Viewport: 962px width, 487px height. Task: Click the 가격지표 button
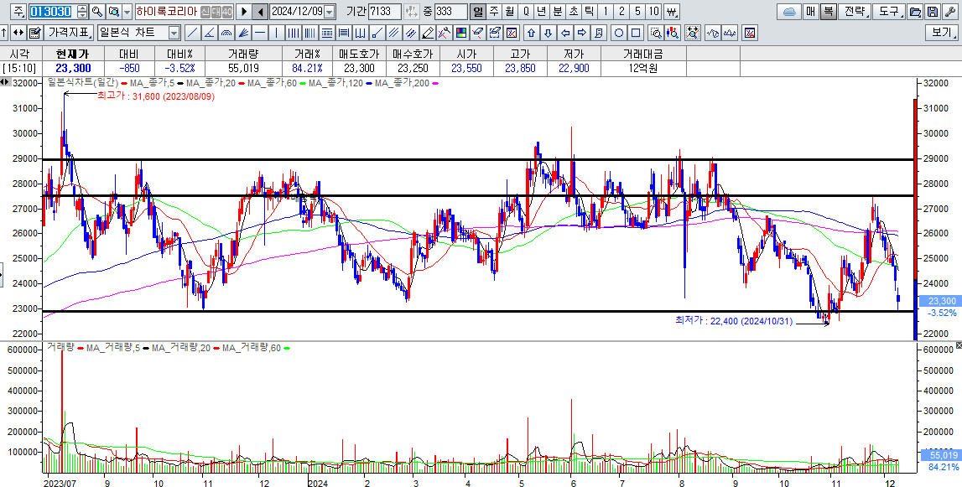69,33
